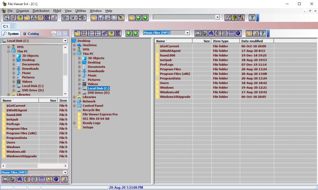
Task: Switch to the Catalog tab
Action: 31,33
